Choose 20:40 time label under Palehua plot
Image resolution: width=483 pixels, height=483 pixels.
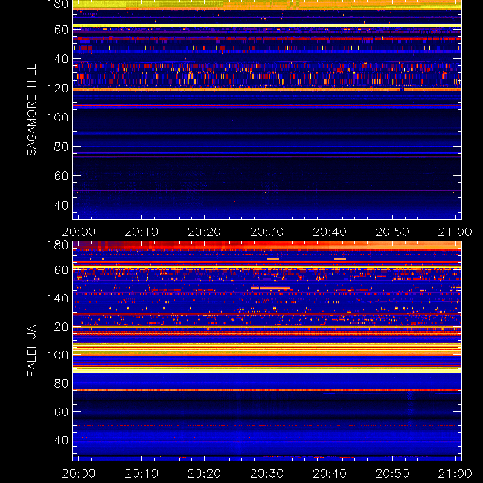330,473
